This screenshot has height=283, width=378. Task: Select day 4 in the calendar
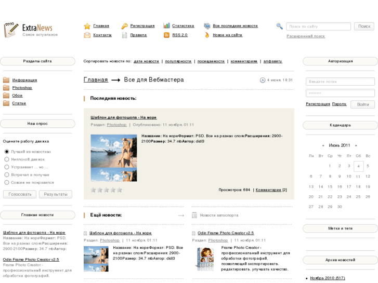(x=358, y=166)
